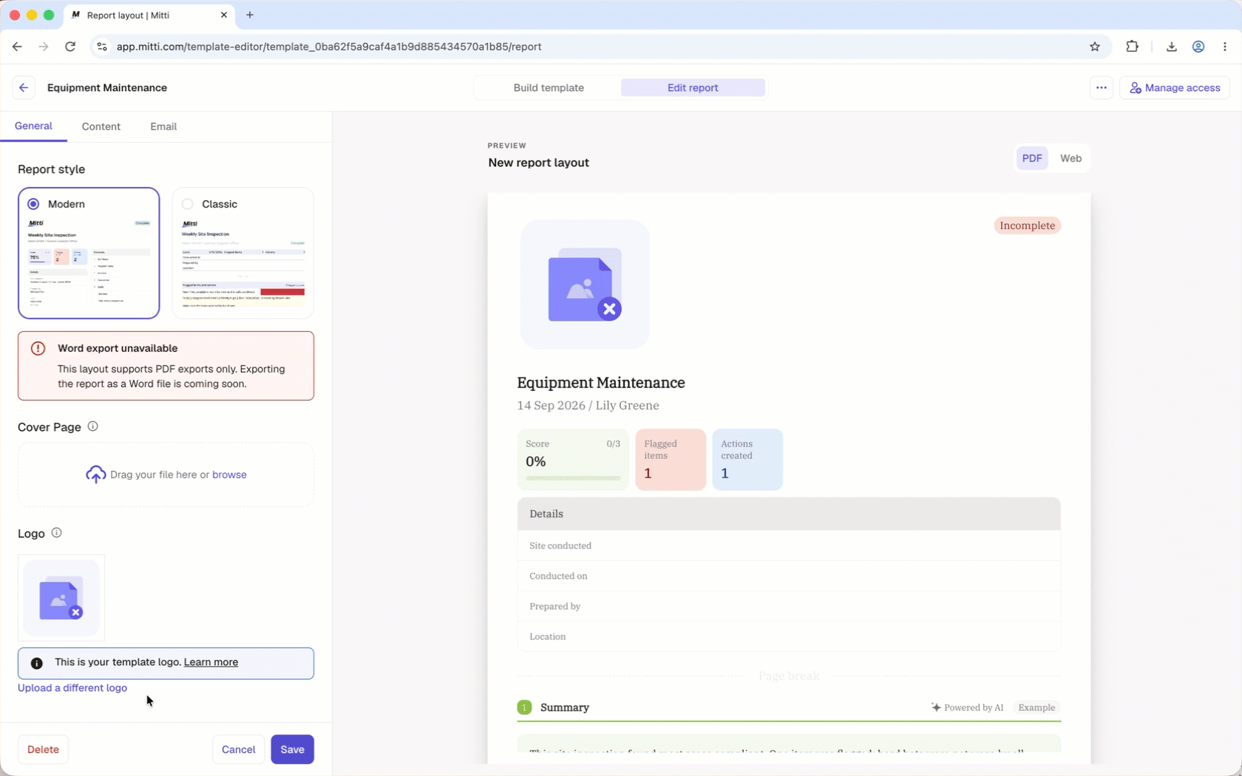Click the Delete button

[x=43, y=749]
